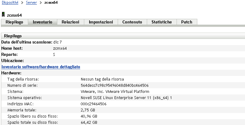Screen dimensions: 245x125
Task: Select the Relazioni tab
Action: coord(70,22)
